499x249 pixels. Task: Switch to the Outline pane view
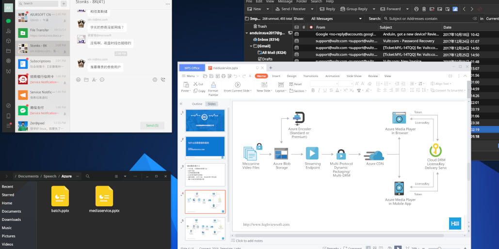[x=197, y=104]
